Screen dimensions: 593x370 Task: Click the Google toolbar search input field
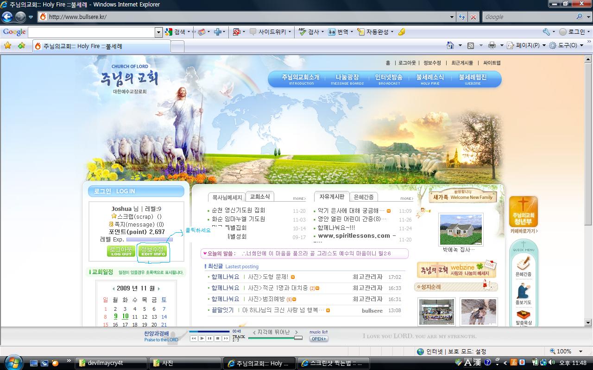pos(91,32)
